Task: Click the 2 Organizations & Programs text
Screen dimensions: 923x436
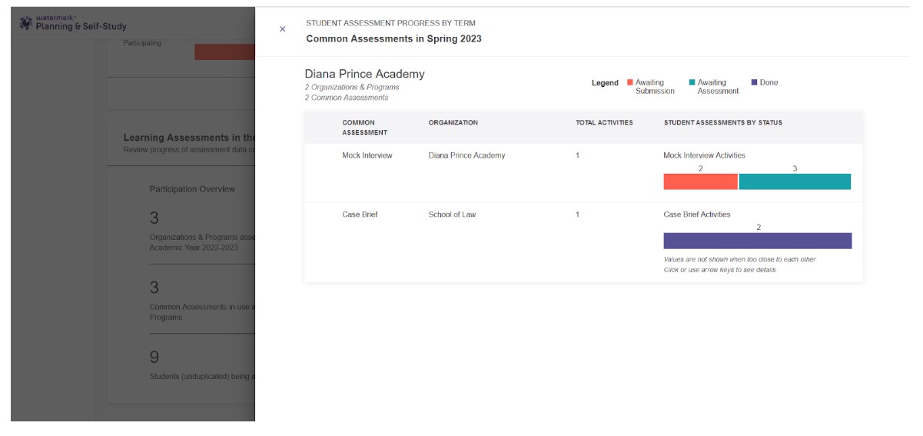Action: click(352, 88)
